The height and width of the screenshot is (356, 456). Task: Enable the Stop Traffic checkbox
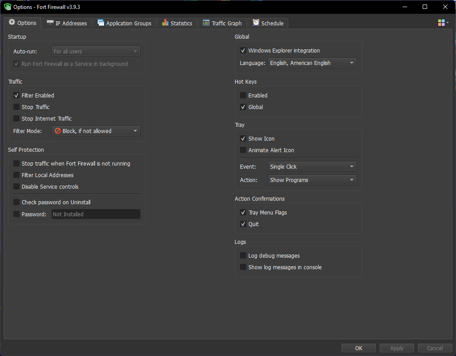pos(16,107)
